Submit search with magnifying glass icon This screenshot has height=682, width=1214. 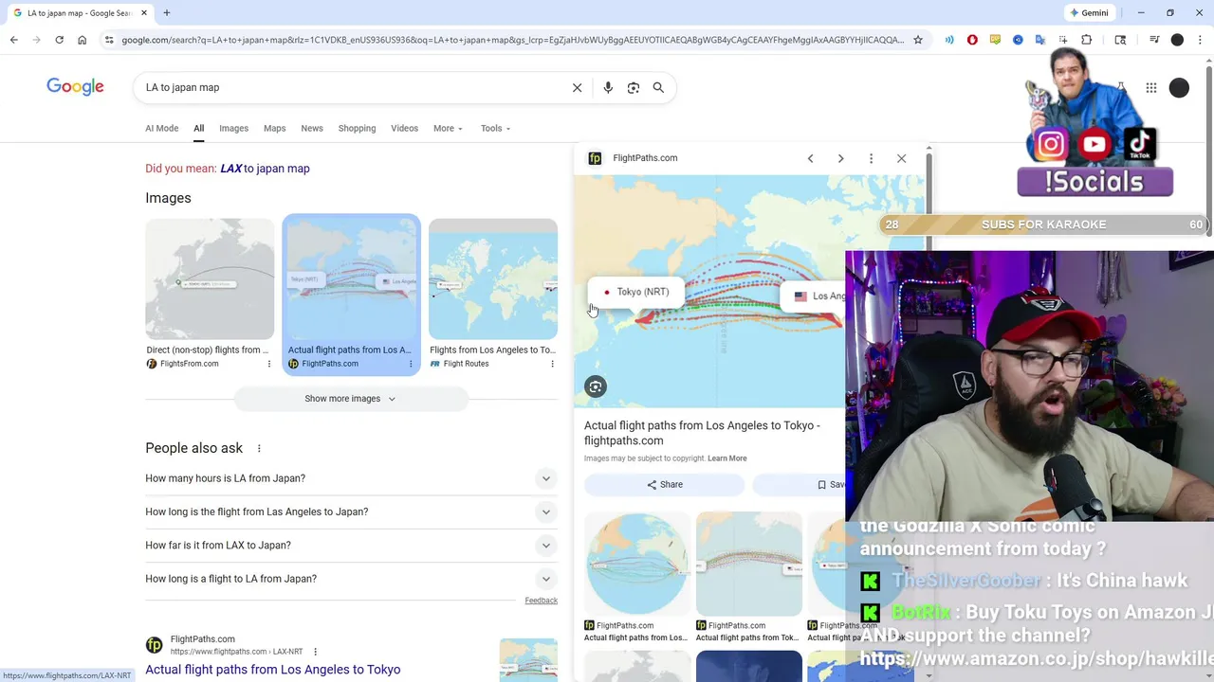(x=658, y=87)
